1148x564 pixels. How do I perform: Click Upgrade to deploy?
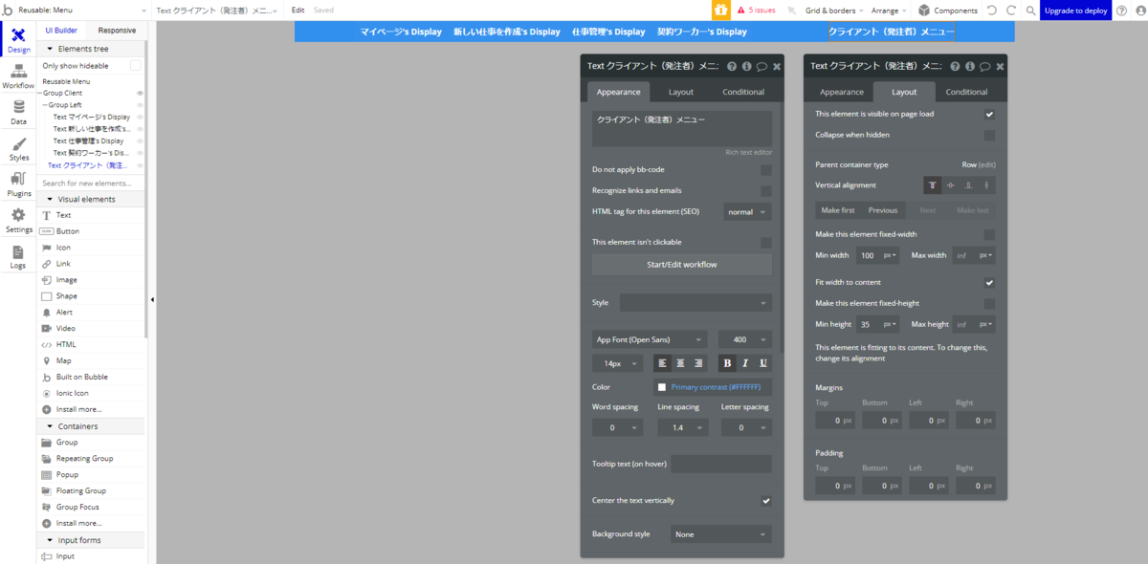pos(1077,11)
